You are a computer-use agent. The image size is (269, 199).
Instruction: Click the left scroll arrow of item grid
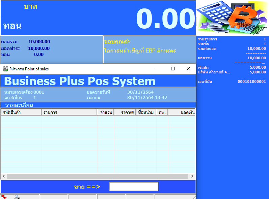4,176
